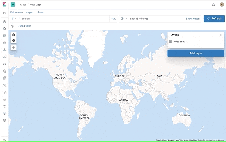The image size is (226, 142).
Task: Open Discover from the side navigation
Action: coord(5,22)
